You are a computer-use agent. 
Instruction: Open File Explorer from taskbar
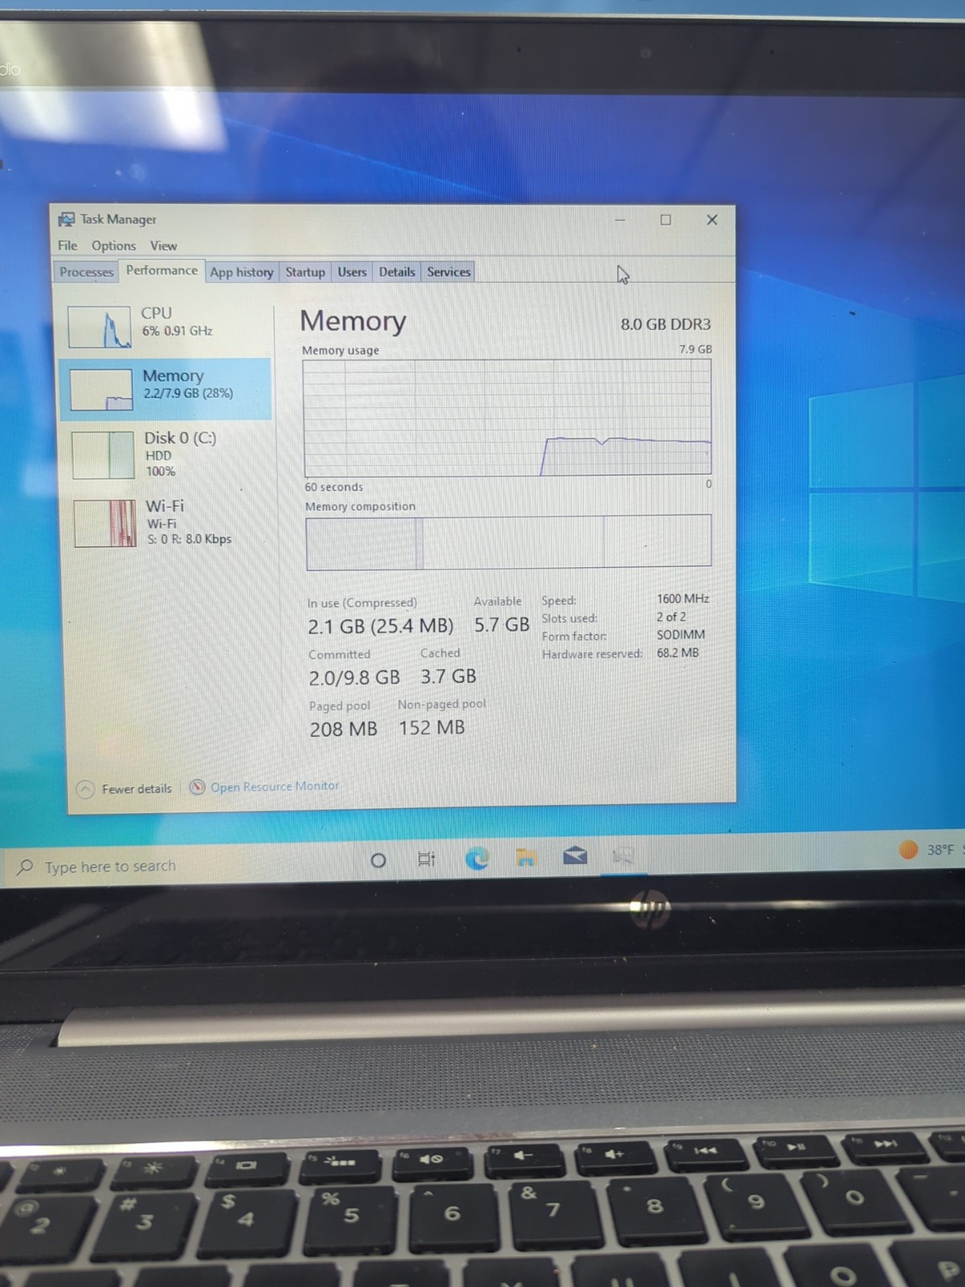pyautogui.click(x=526, y=857)
